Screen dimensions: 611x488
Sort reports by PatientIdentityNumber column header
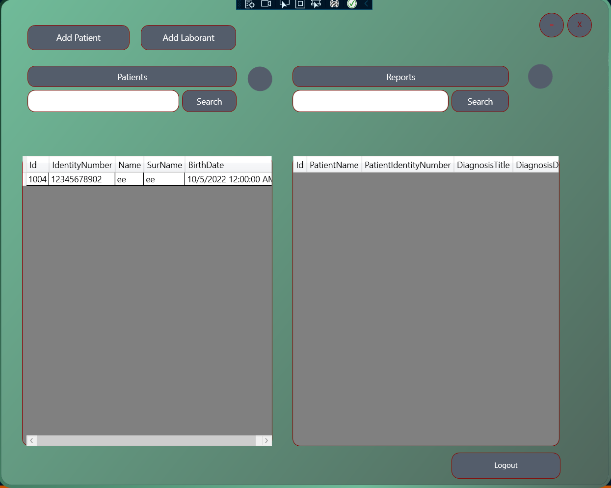pos(408,165)
